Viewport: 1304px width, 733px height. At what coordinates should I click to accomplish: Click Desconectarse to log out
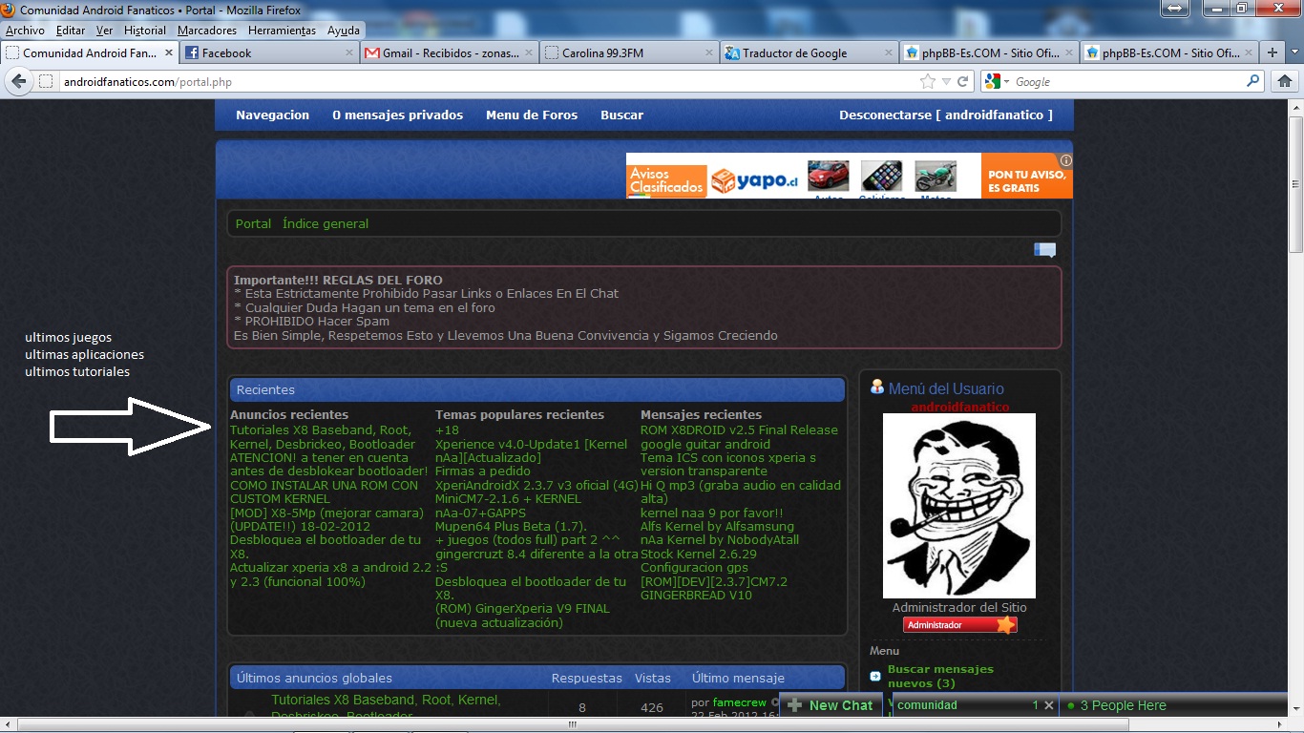[945, 115]
